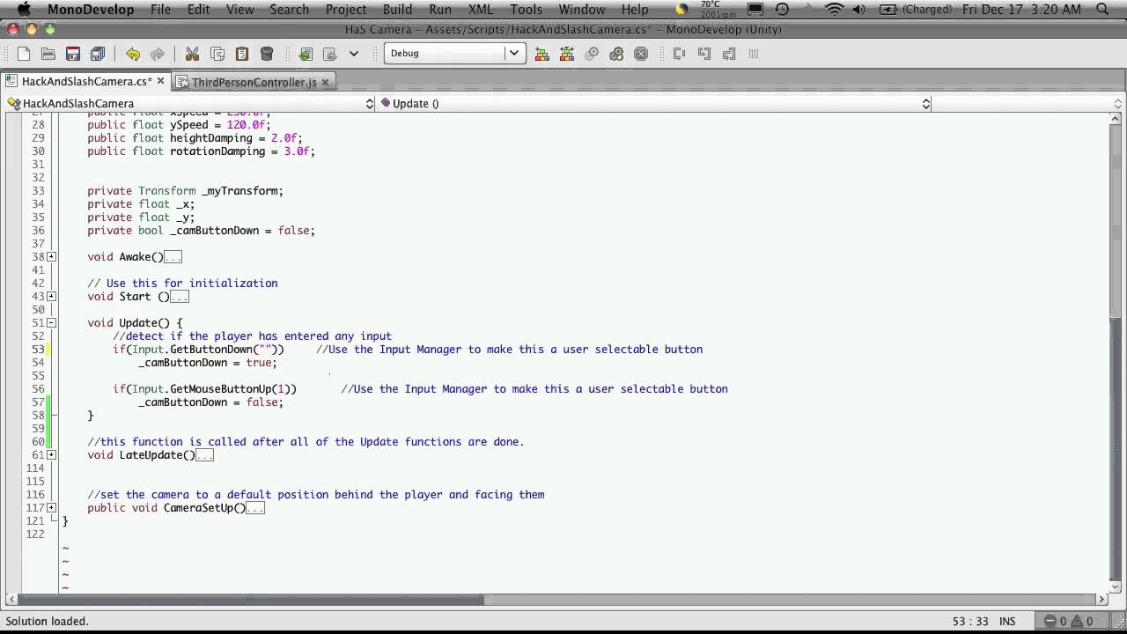Start debugging with the gear icon
The height and width of the screenshot is (634, 1127).
tap(616, 54)
